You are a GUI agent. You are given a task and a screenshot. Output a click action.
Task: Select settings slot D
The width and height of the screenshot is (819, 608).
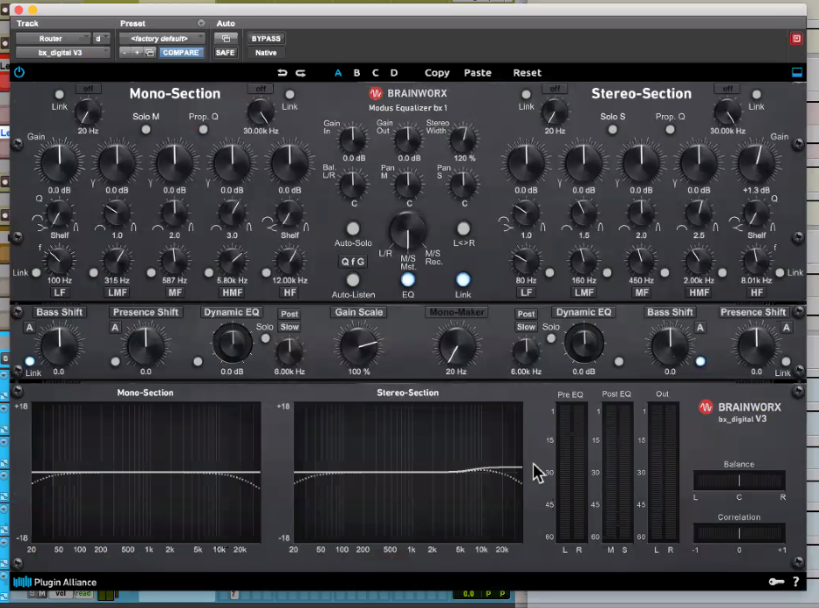coord(394,73)
